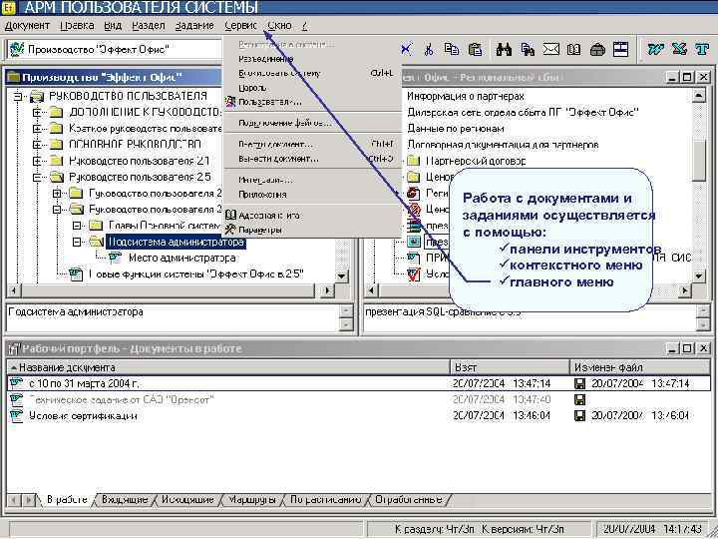The width and height of the screenshot is (718, 539).
Task: Sort by the 'Взят' column header
Action: pos(510,367)
